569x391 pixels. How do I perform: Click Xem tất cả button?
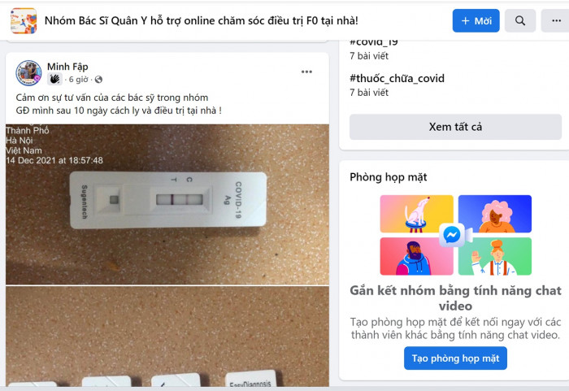(x=455, y=127)
